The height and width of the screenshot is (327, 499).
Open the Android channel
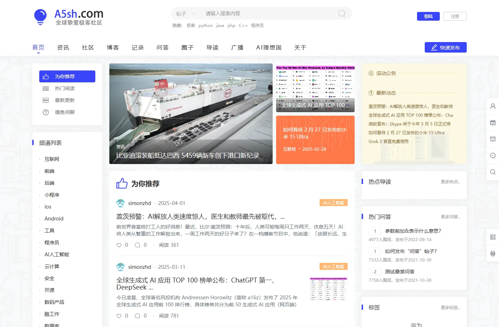(54, 219)
